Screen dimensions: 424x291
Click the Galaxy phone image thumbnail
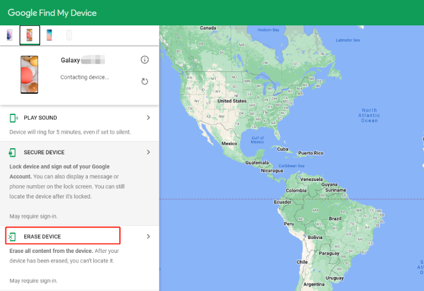pyautogui.click(x=28, y=72)
